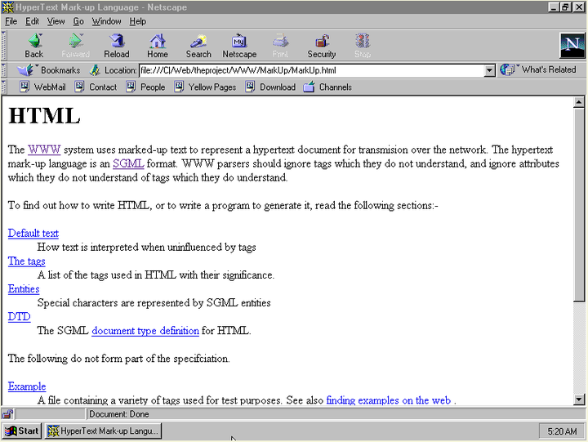Open the Window menu
Image resolution: width=588 pixels, height=442 pixels.
pos(106,21)
